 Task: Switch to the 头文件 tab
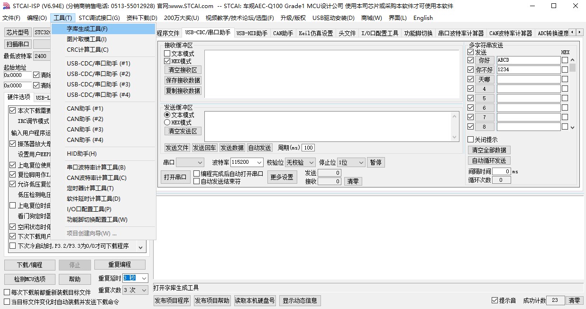(x=347, y=33)
